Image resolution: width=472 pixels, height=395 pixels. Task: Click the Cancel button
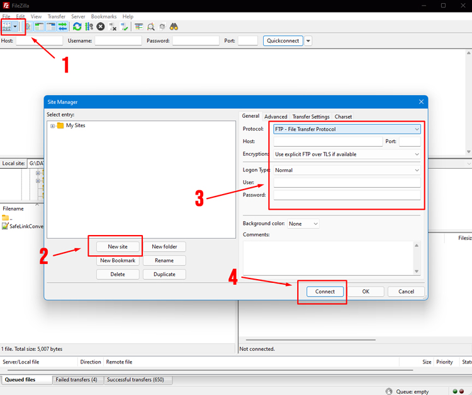(406, 292)
